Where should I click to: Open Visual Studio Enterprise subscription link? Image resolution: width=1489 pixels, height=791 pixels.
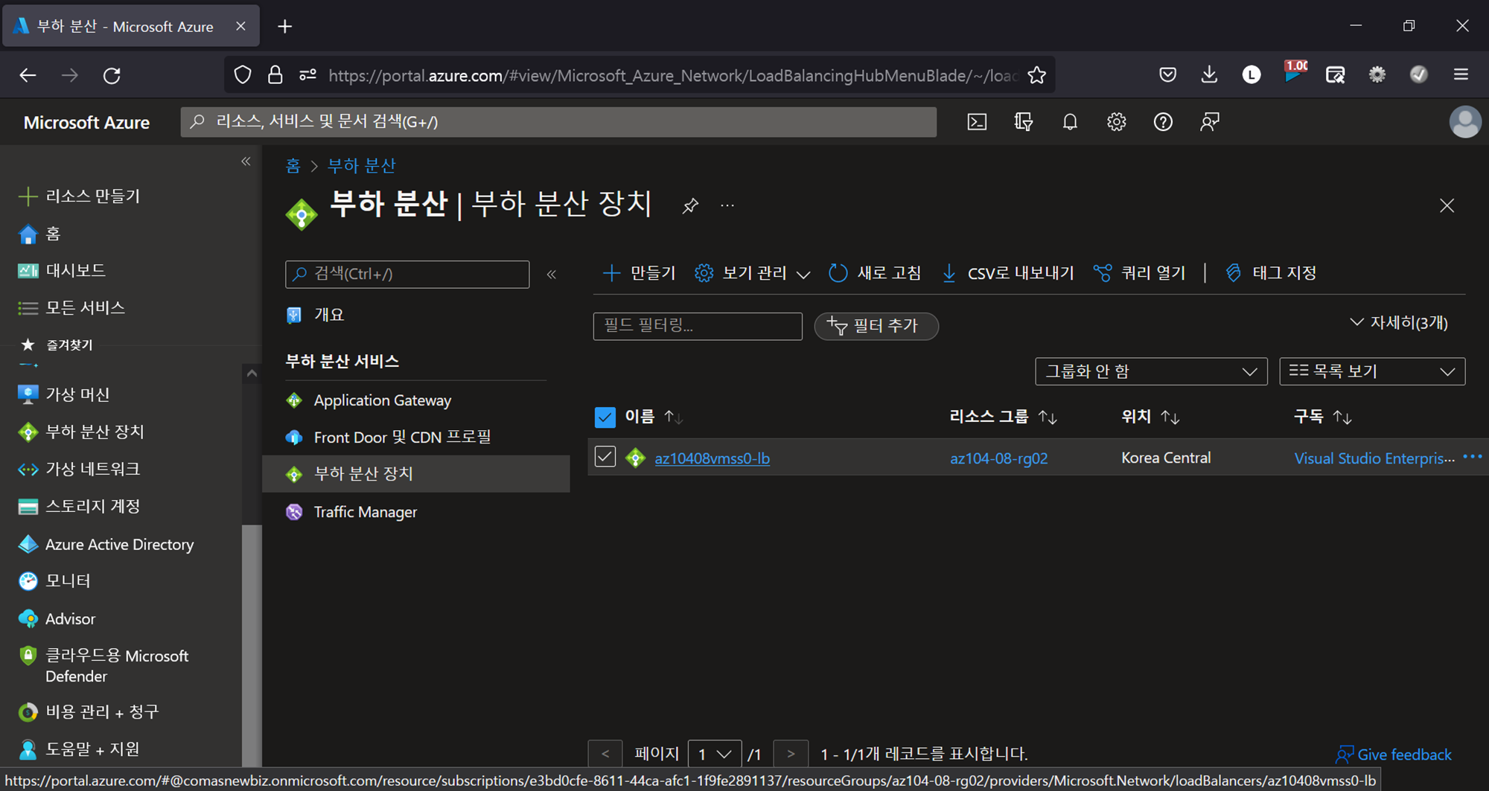point(1374,458)
